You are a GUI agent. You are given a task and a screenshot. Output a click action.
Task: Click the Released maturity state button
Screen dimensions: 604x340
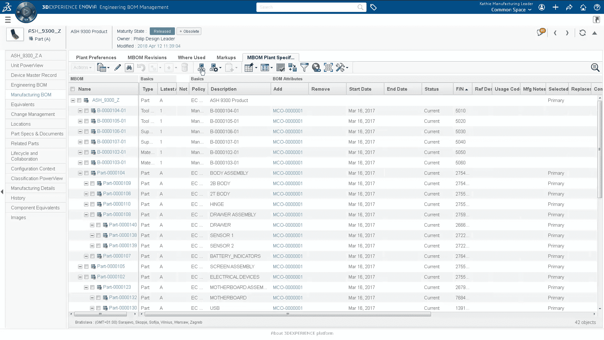[x=162, y=31]
